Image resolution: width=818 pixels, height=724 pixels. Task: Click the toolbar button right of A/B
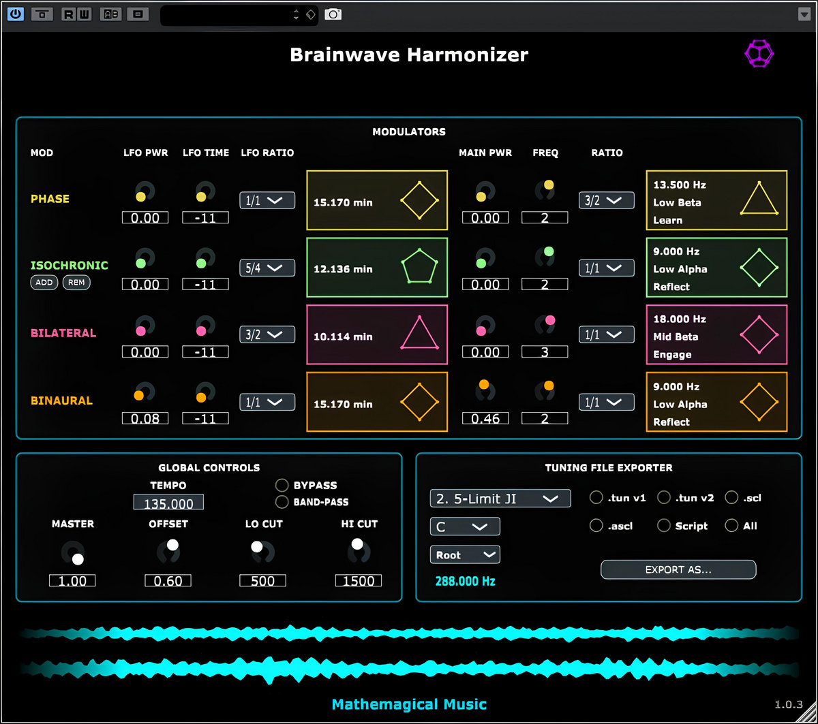pos(138,14)
